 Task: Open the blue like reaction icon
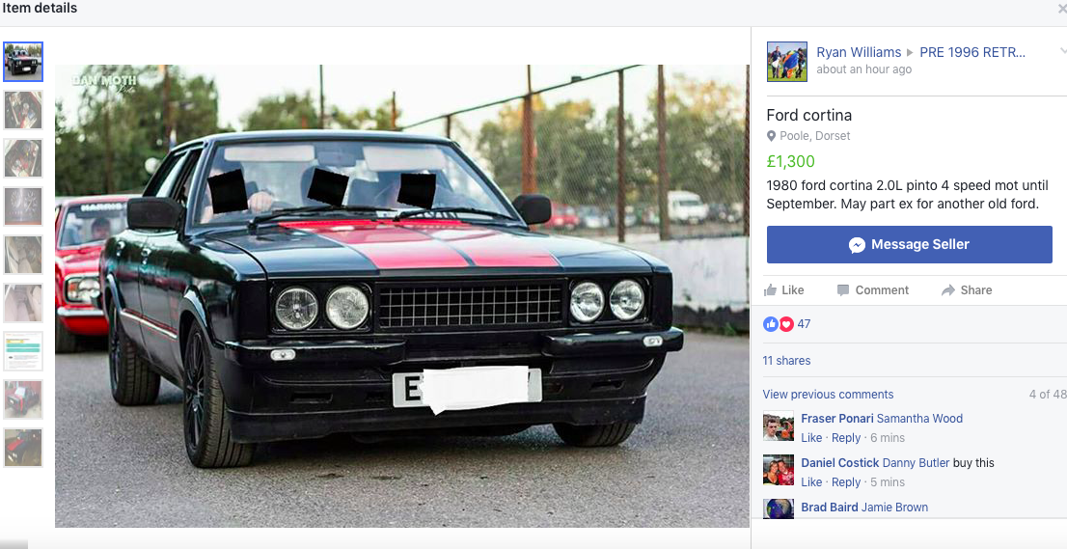pos(770,324)
